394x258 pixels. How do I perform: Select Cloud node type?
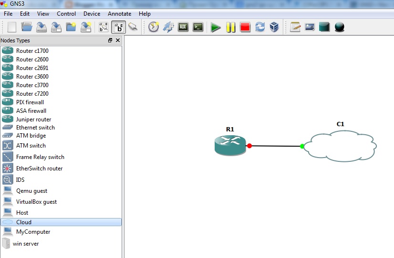61,222
